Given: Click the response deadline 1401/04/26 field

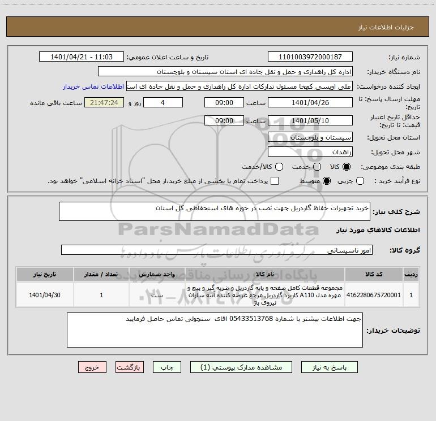Looking at the screenshot, I should coord(310,102).
